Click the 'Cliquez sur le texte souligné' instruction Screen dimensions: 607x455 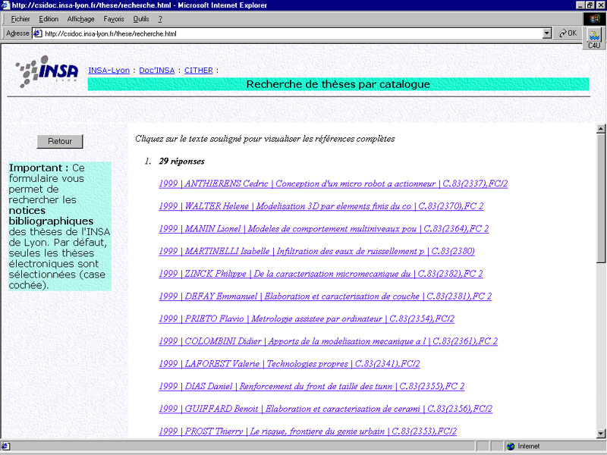pyautogui.click(x=265, y=139)
